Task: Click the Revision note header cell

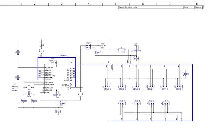Action: (x=154, y=7)
